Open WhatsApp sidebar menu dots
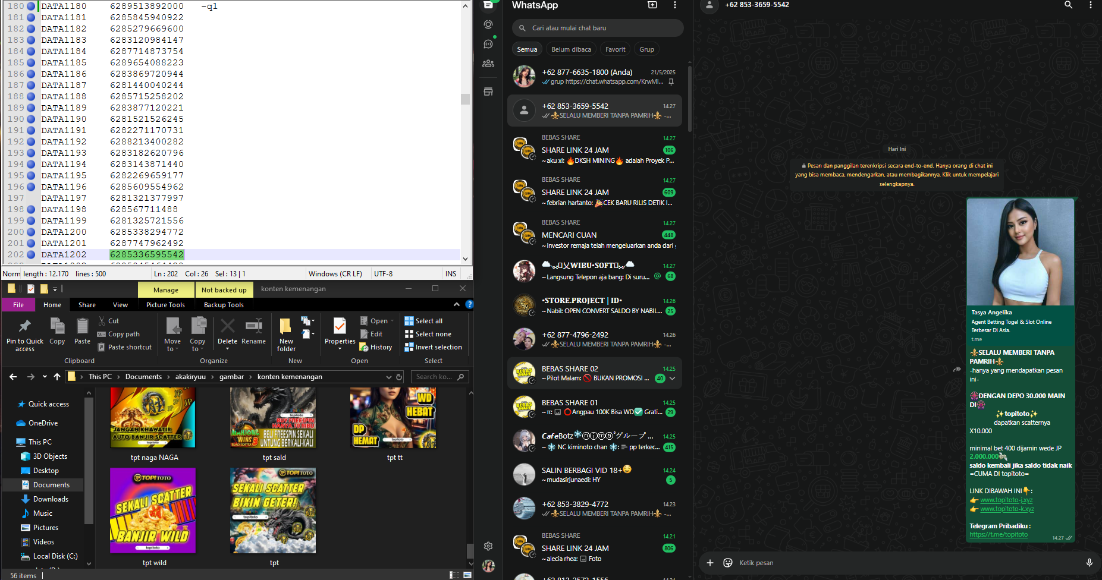Image resolution: width=1102 pixels, height=580 pixels. [674, 5]
